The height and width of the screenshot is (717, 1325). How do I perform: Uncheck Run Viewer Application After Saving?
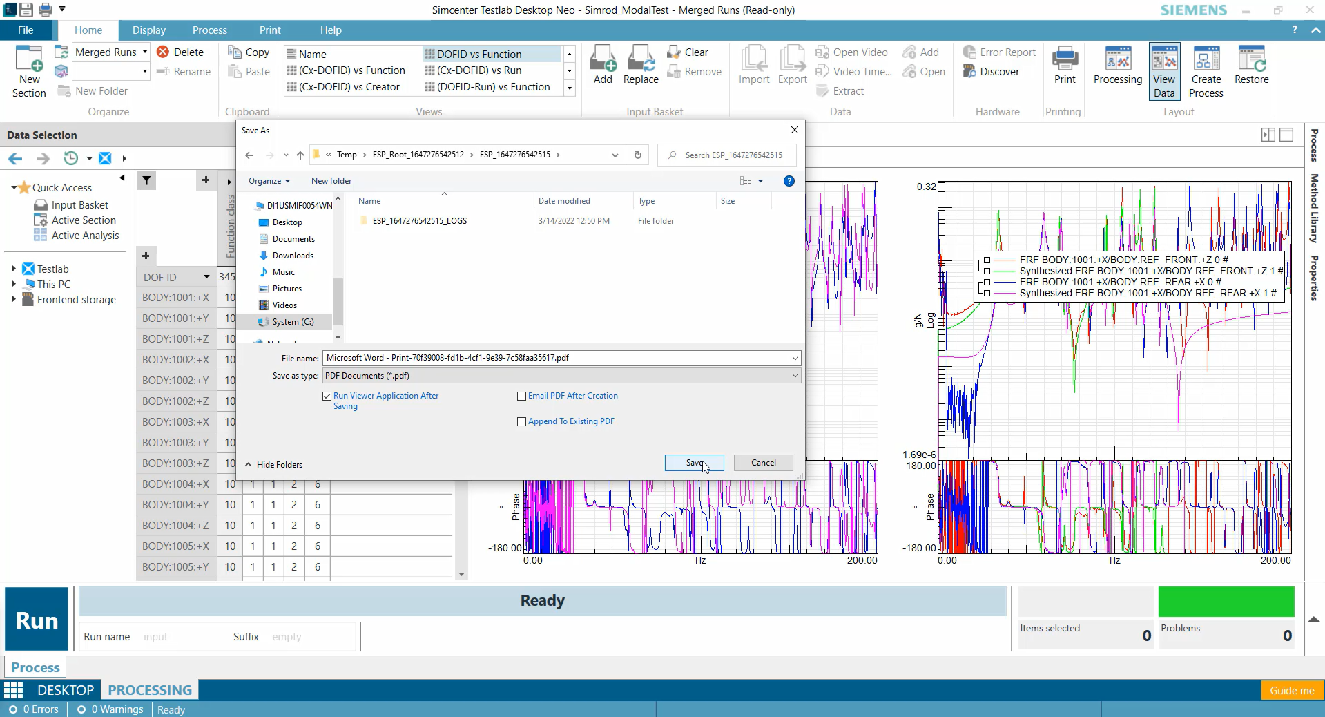pos(327,396)
